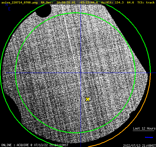Click the blue bar under Last 12 Hours

149,138
